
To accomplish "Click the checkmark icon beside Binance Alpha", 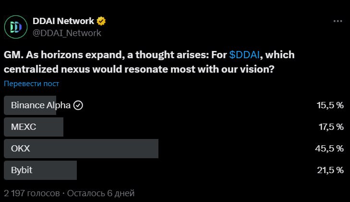I will pos(78,105).
